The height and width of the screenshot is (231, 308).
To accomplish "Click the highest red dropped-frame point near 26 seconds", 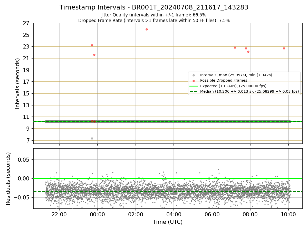I will click(147, 29).
